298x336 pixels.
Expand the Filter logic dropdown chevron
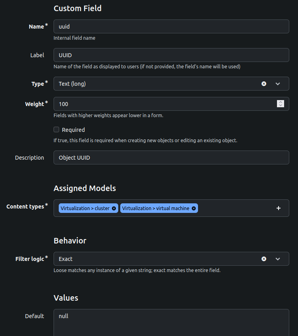[278, 259]
